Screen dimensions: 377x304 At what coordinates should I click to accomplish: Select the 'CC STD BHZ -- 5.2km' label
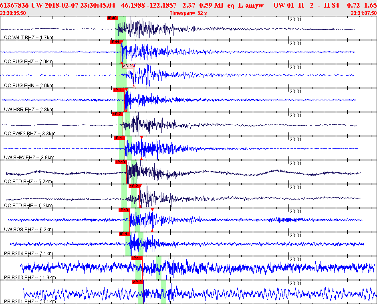tap(28, 182)
